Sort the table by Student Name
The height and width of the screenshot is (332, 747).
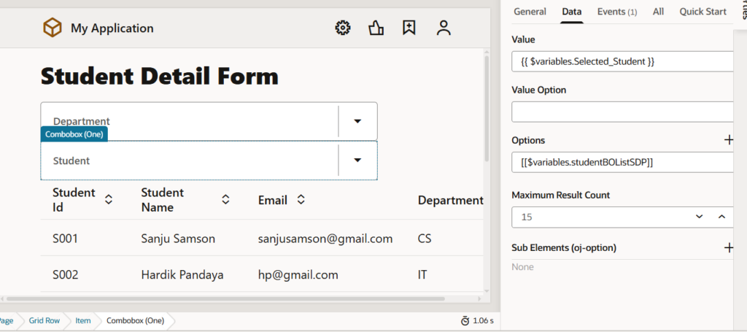pyautogui.click(x=225, y=199)
